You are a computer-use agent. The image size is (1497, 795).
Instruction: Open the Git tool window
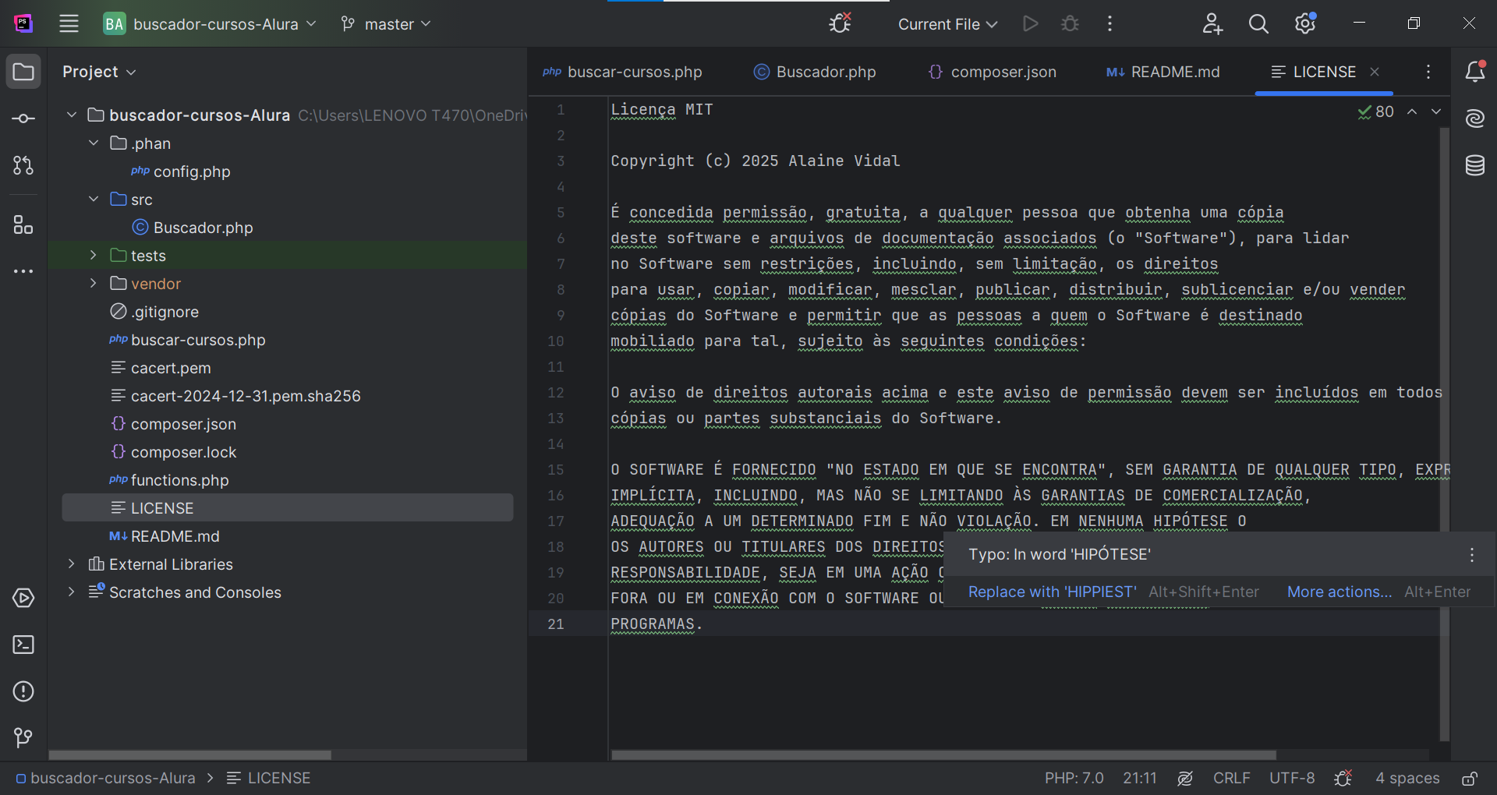(23, 737)
